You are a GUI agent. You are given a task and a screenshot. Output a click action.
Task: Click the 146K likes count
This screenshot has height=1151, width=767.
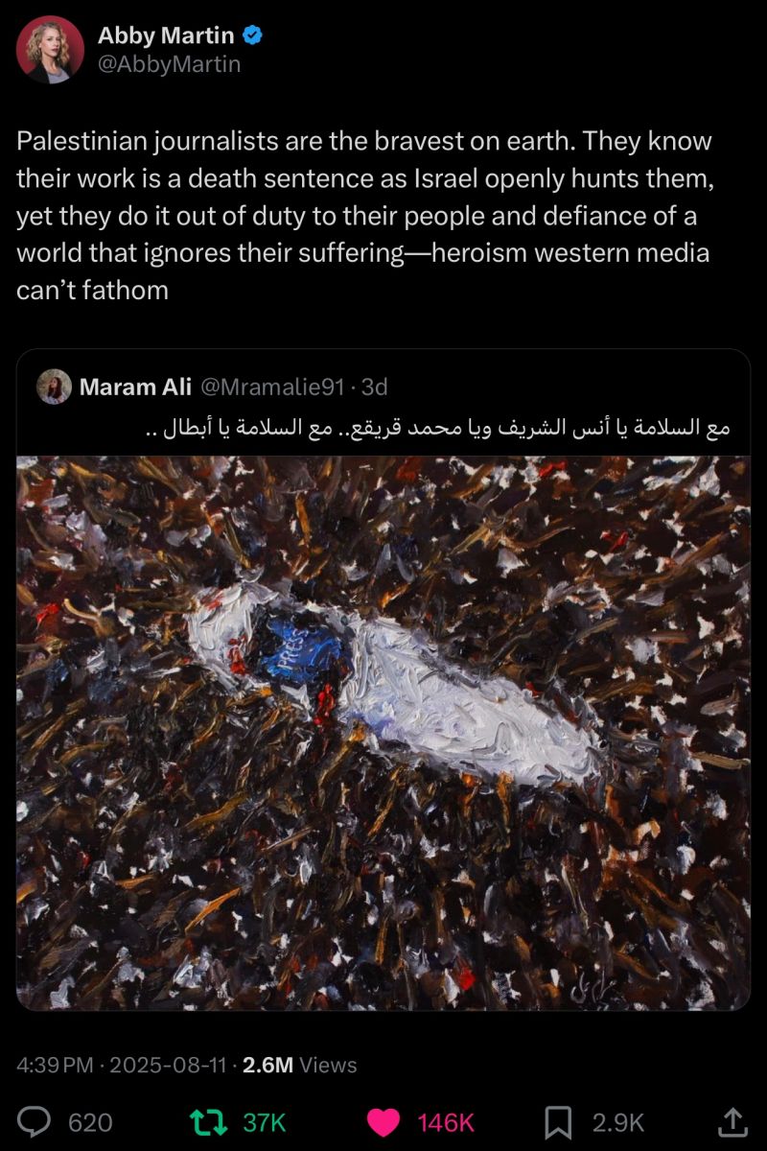[446, 1123]
